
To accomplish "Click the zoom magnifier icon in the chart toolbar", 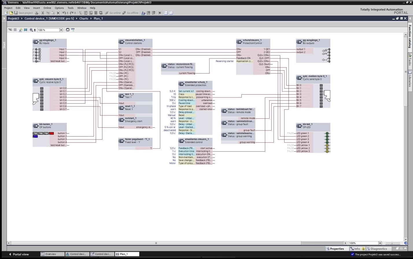I will [31, 30].
